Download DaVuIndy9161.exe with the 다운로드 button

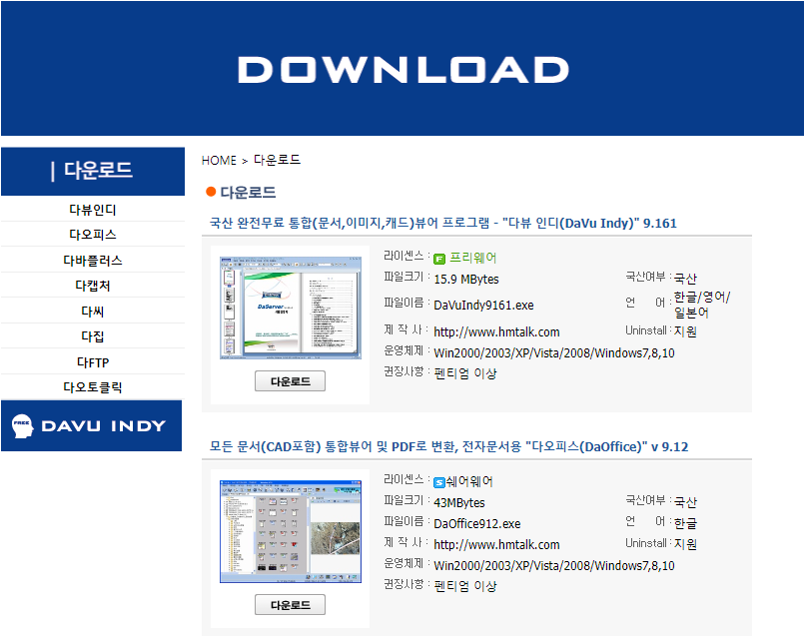pos(291,381)
